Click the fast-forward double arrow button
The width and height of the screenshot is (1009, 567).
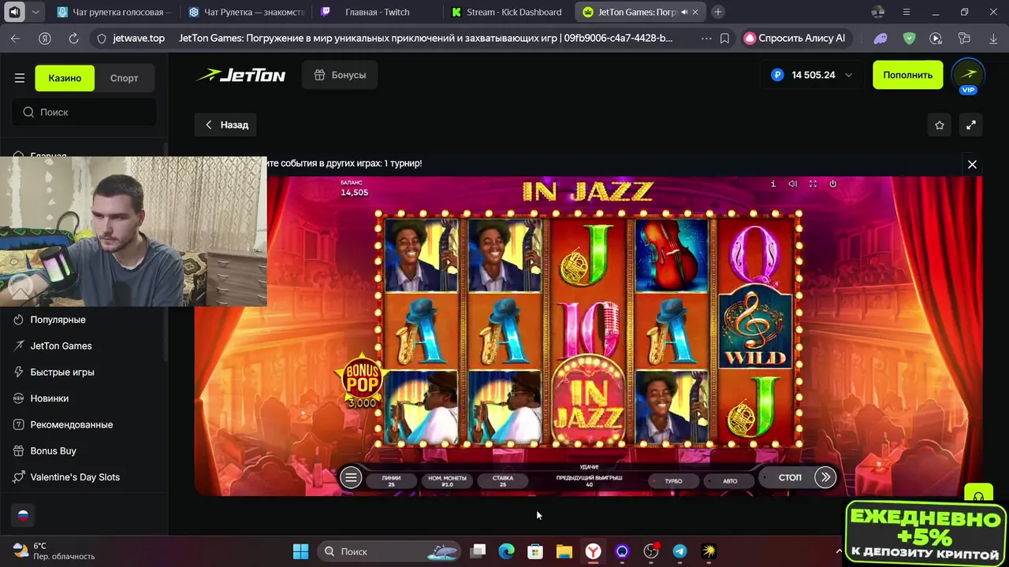(x=825, y=477)
